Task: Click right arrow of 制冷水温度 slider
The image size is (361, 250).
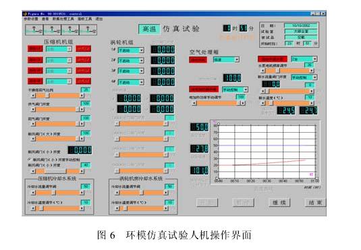Action: click(312, 103)
